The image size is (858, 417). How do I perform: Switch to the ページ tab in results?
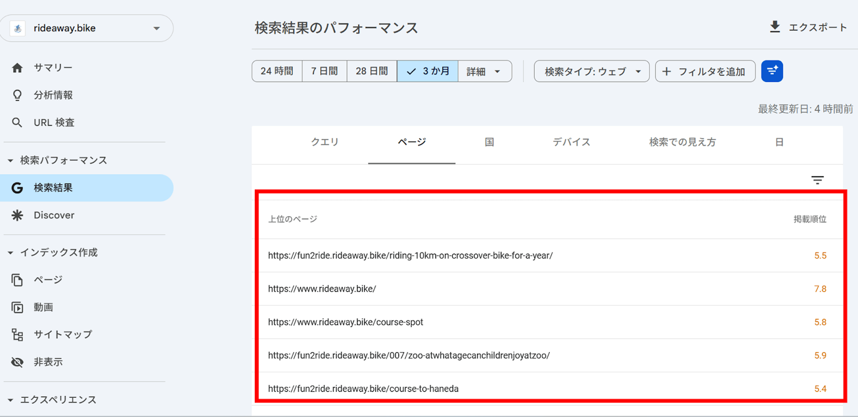[x=412, y=142]
